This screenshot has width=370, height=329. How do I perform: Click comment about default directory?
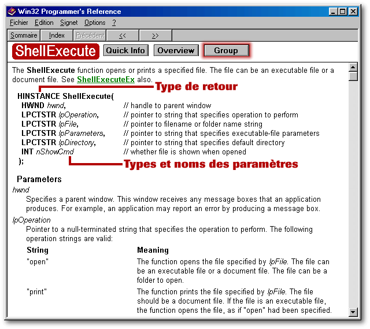204,143
